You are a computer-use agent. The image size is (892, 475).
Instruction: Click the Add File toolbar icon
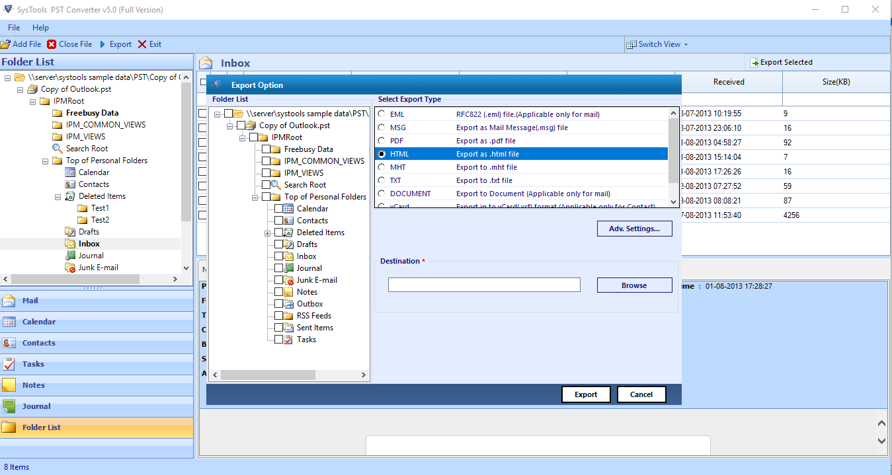(x=5, y=44)
